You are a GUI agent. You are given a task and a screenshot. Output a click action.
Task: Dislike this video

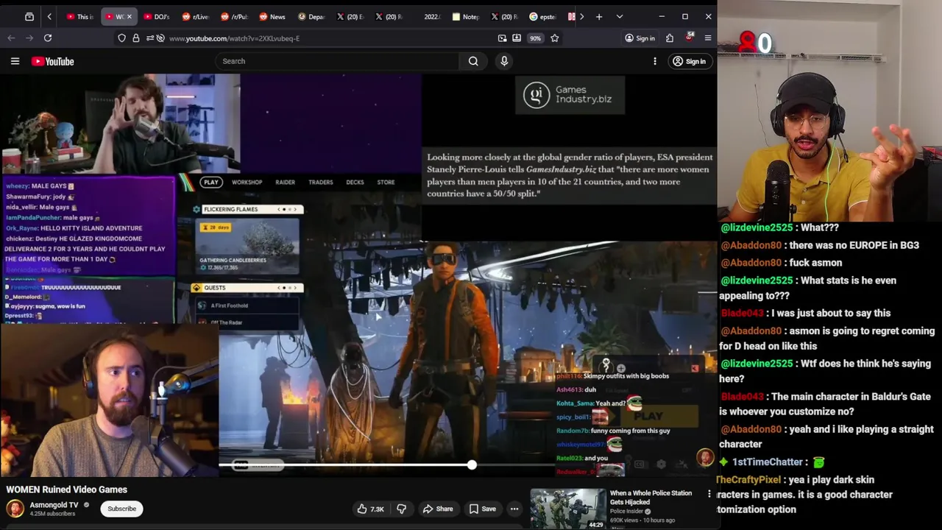[402, 509]
